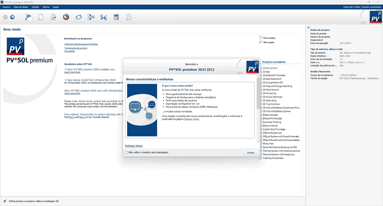This screenshot has height=206, width=383.
Task: Click the Abrir projeto folder icon
Action: (x=261, y=42)
